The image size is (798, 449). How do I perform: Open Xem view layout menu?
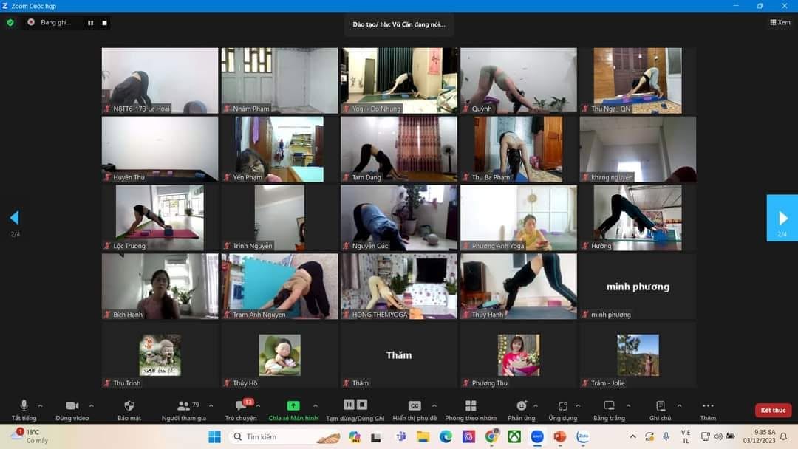pos(780,22)
